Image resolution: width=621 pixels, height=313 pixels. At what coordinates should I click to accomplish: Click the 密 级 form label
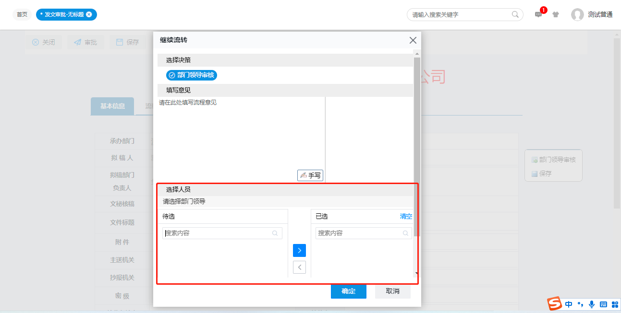122,296
